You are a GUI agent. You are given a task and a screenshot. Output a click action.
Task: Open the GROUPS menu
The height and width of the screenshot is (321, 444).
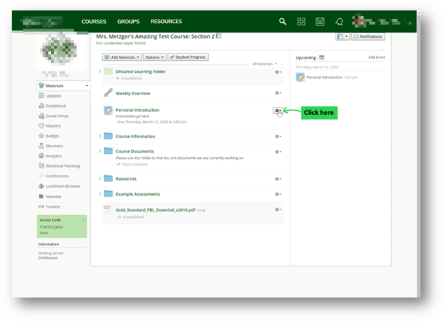tap(128, 22)
